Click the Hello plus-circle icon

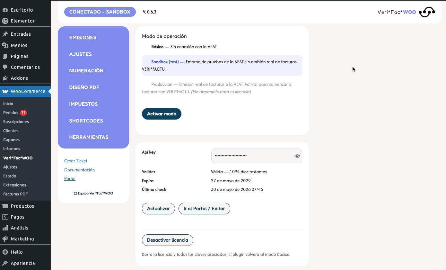pos(5,252)
